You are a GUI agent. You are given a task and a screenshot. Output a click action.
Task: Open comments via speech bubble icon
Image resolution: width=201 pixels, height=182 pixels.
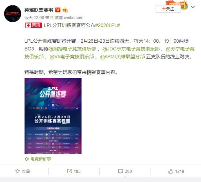tap(121, 171)
